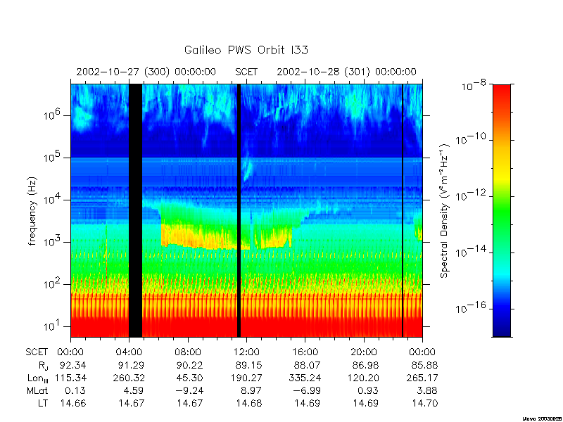Click the plot title "Galileo PWS Orbit I33"
This screenshot has height=422, width=563.
click(x=246, y=50)
